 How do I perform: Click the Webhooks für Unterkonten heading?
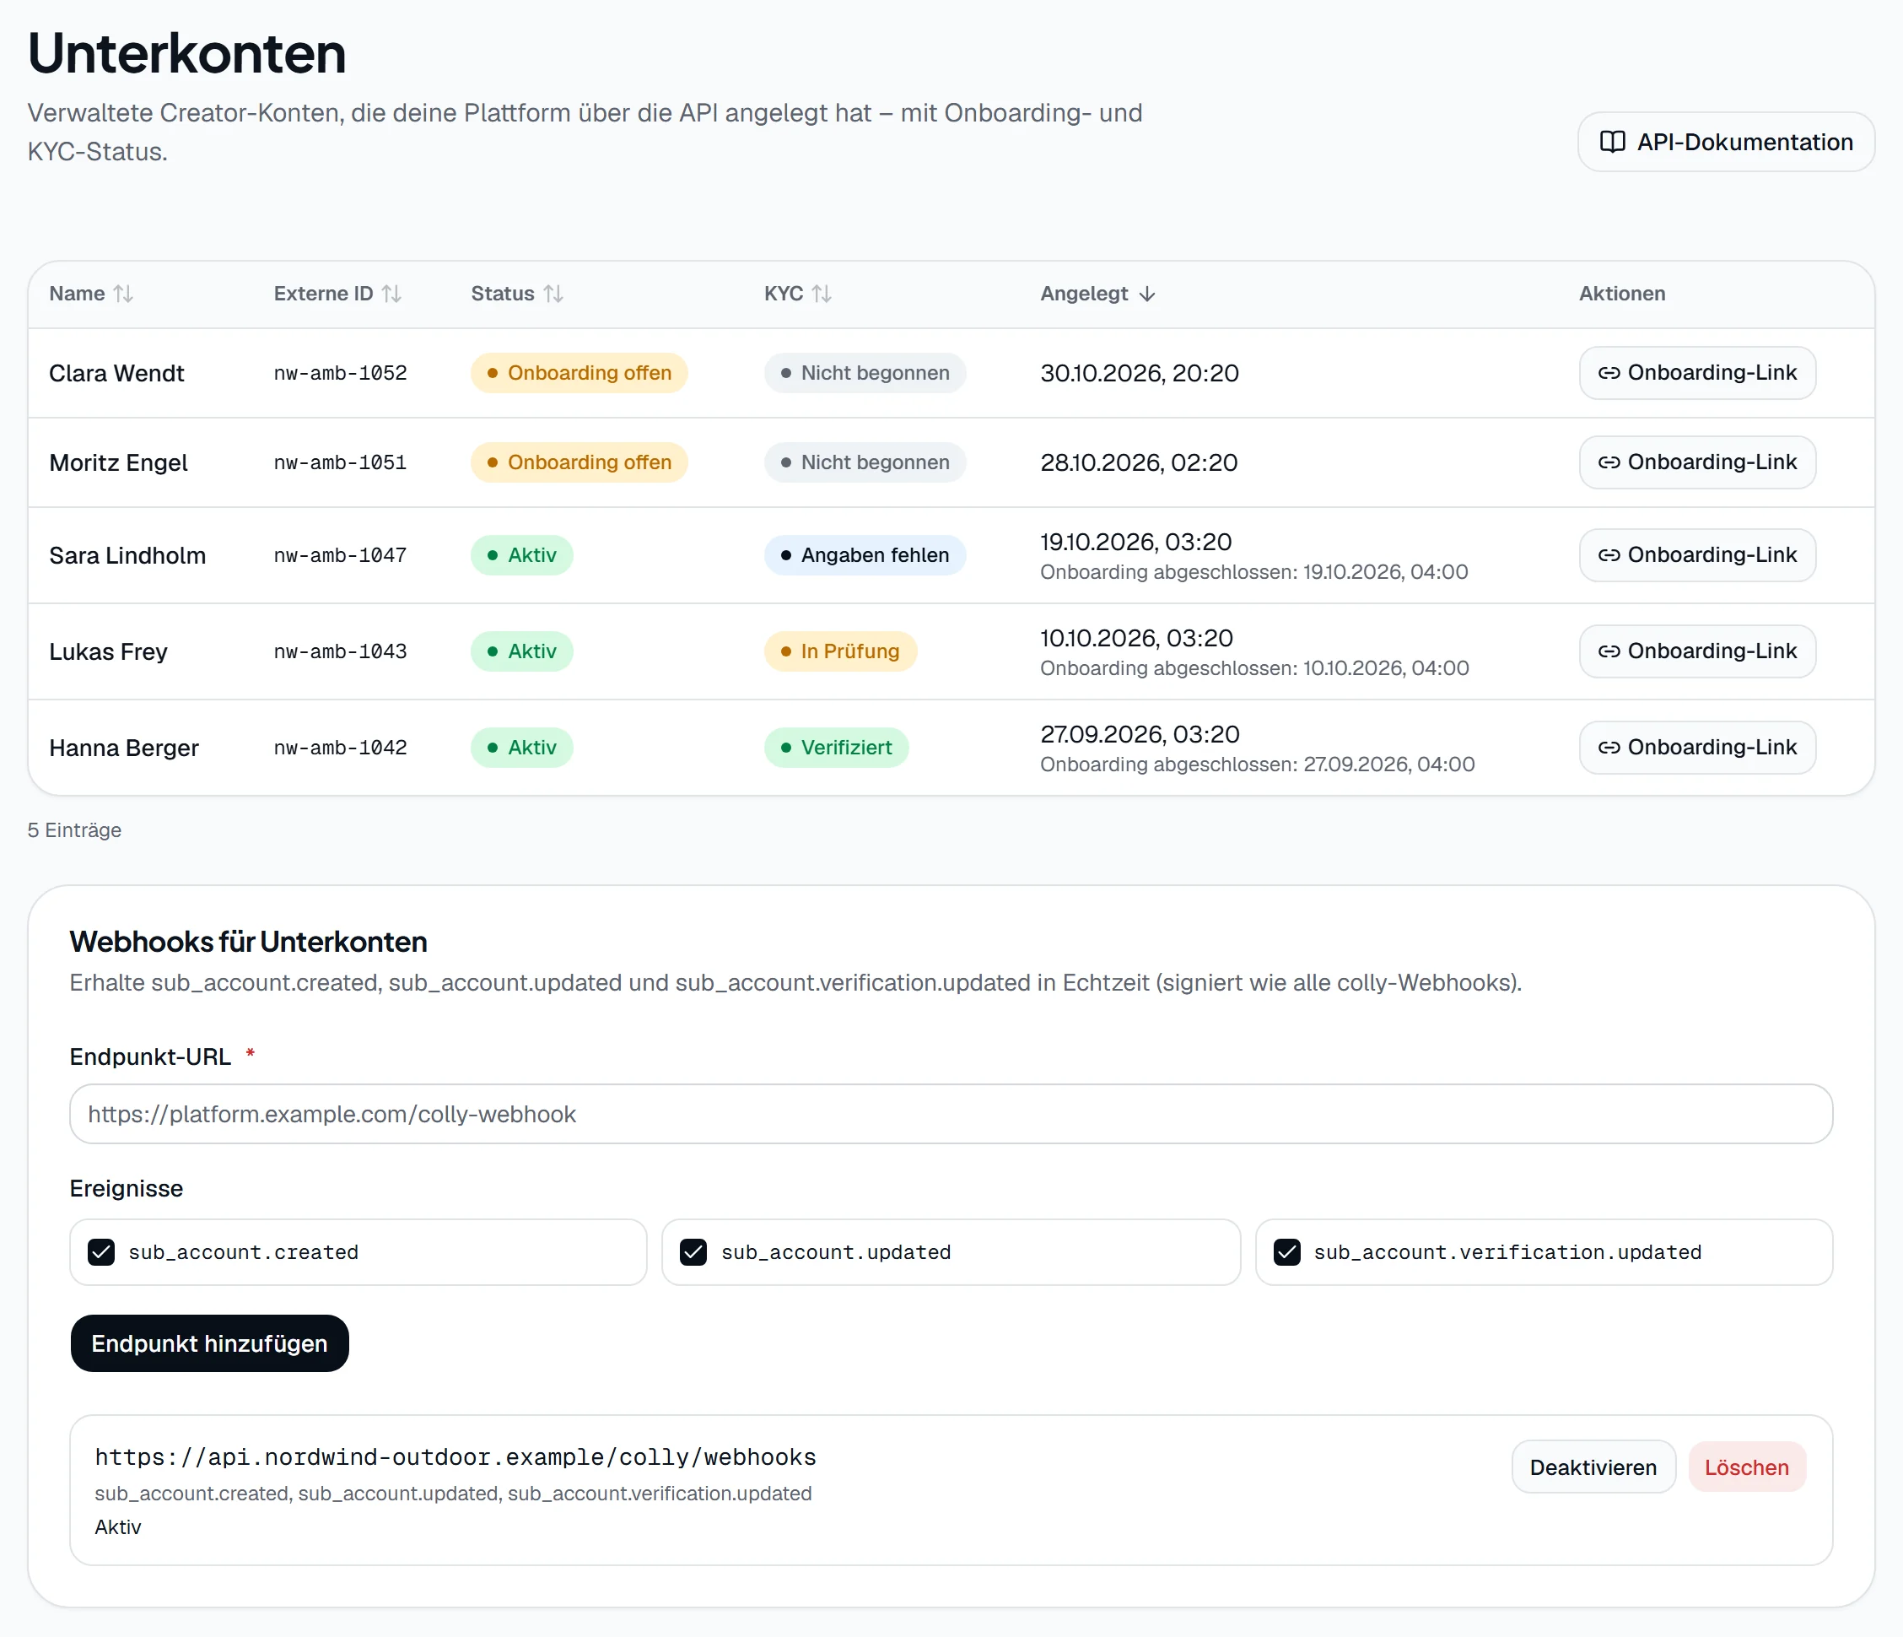248,942
